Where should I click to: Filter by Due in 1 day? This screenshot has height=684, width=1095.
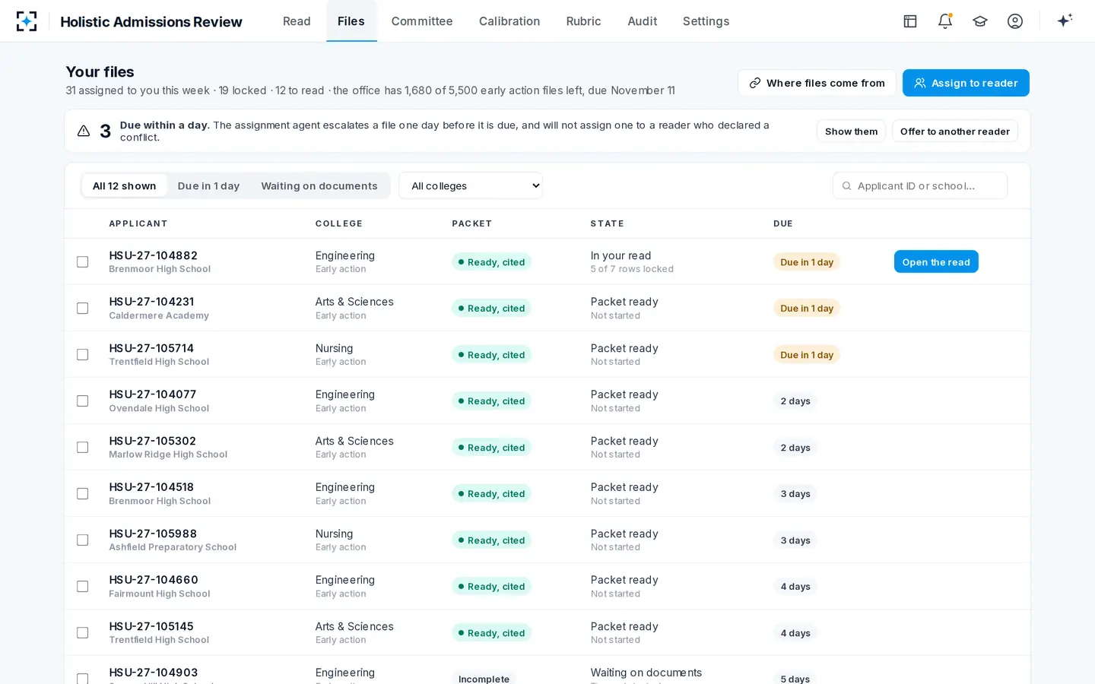click(208, 185)
